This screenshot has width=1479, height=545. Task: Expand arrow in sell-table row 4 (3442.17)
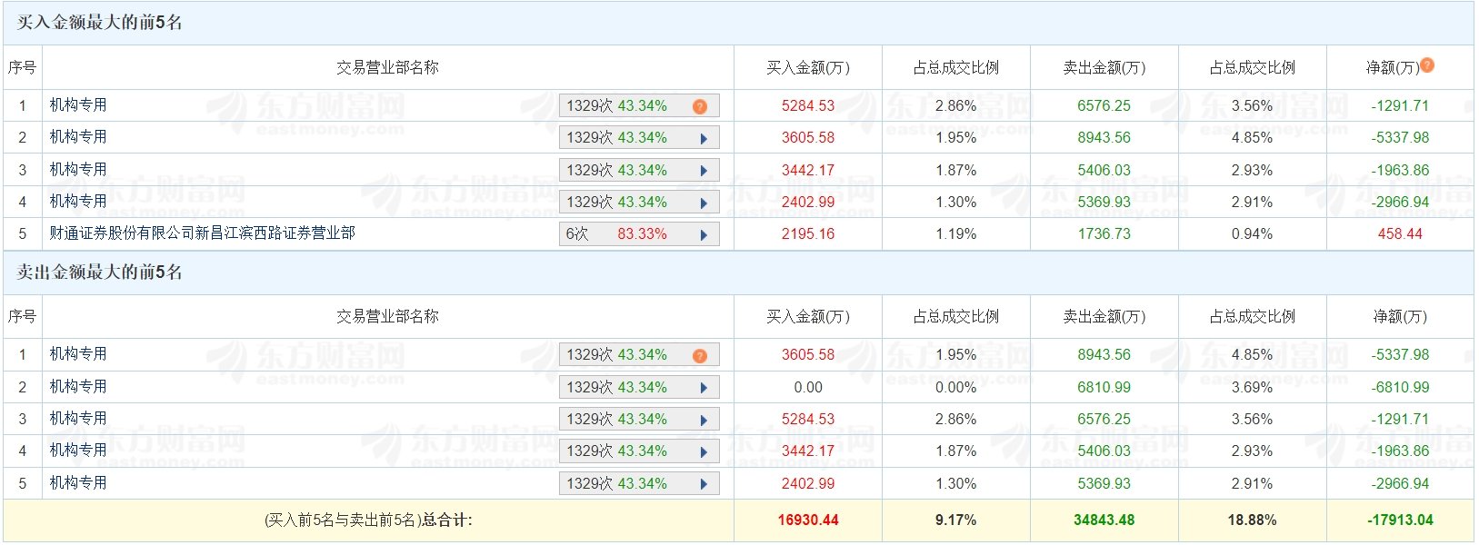coord(704,452)
